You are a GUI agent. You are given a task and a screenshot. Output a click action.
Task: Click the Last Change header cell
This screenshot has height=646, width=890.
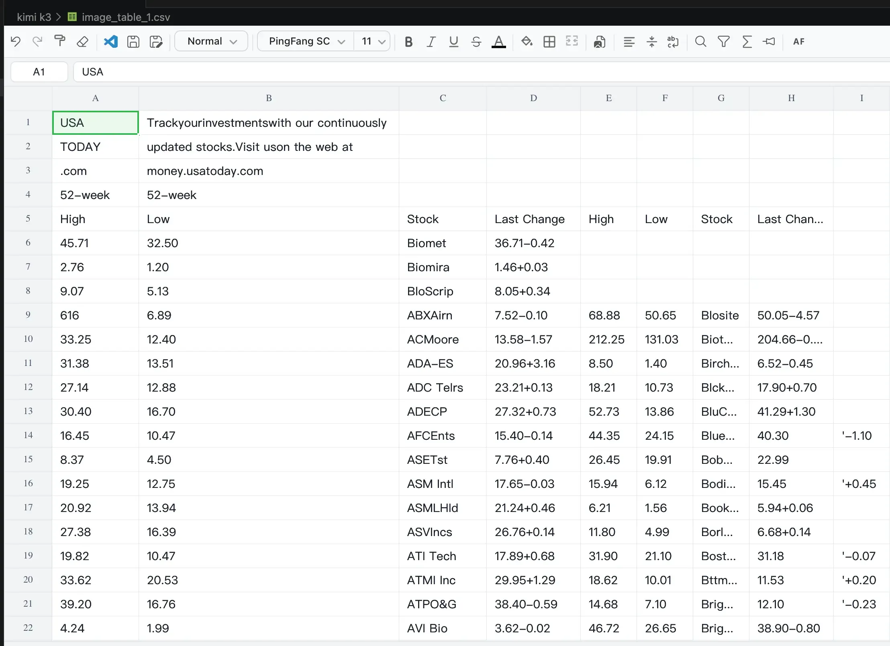point(533,219)
